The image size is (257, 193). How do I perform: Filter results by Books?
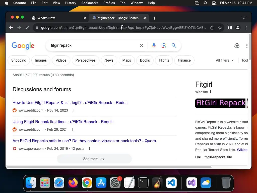[x=145, y=60]
